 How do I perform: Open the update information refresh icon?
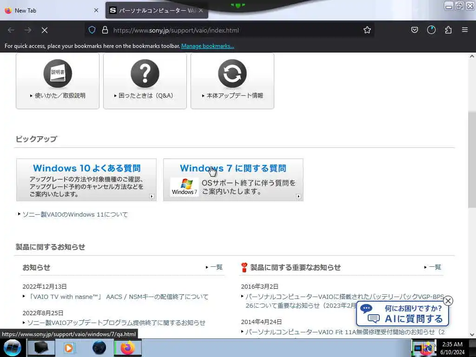coord(232,73)
